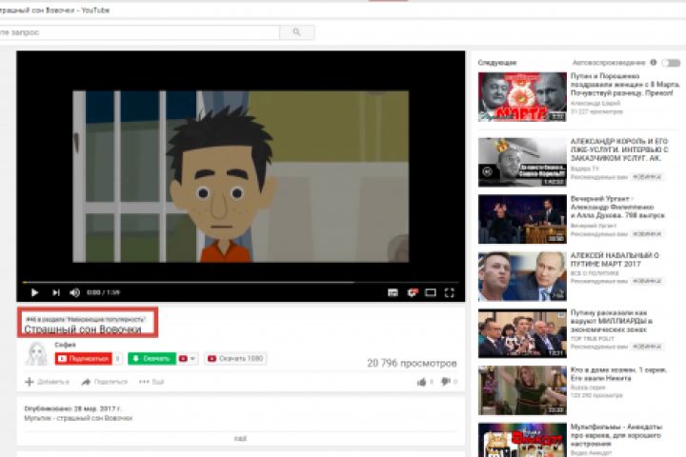686x457 pixels.
Task: Open the АЛЕКСЕЙ НАВАЛЬНЫЙ О ПУТИНЕ thumbnail
Action: coord(522,276)
